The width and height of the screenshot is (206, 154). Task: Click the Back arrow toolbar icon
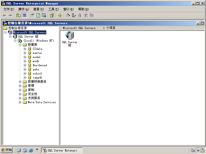pos(4,15)
